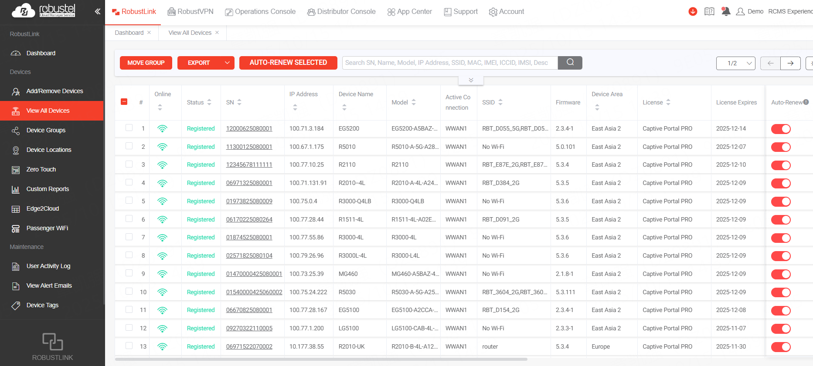This screenshot has height=366, width=813.
Task: Go to previous page arrow
Action: pos(770,63)
